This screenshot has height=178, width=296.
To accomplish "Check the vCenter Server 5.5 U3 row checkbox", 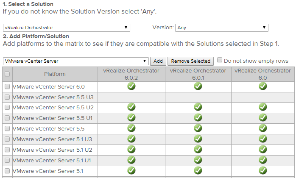I will [x=7, y=97].
